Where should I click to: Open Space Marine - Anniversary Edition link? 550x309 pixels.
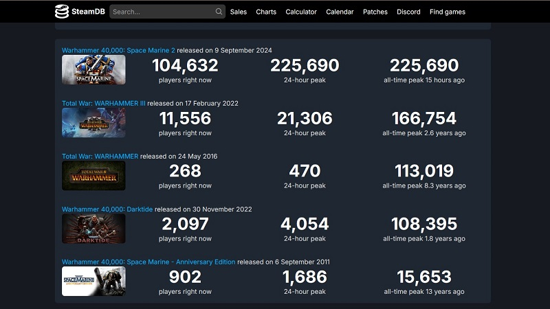148,262
